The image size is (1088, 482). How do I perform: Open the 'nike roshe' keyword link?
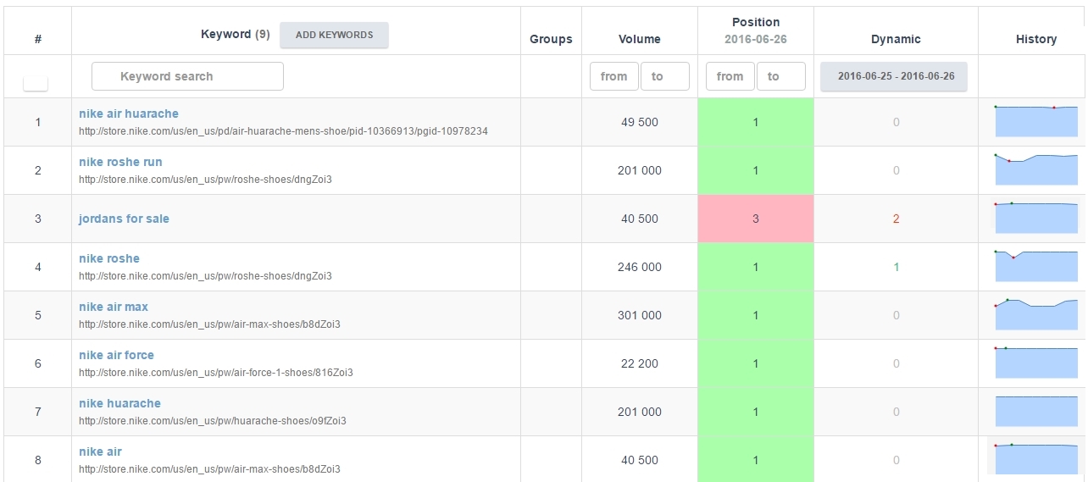pyautogui.click(x=109, y=258)
